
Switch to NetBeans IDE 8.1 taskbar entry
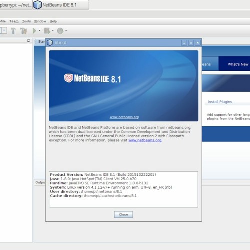click(x=61, y=5)
